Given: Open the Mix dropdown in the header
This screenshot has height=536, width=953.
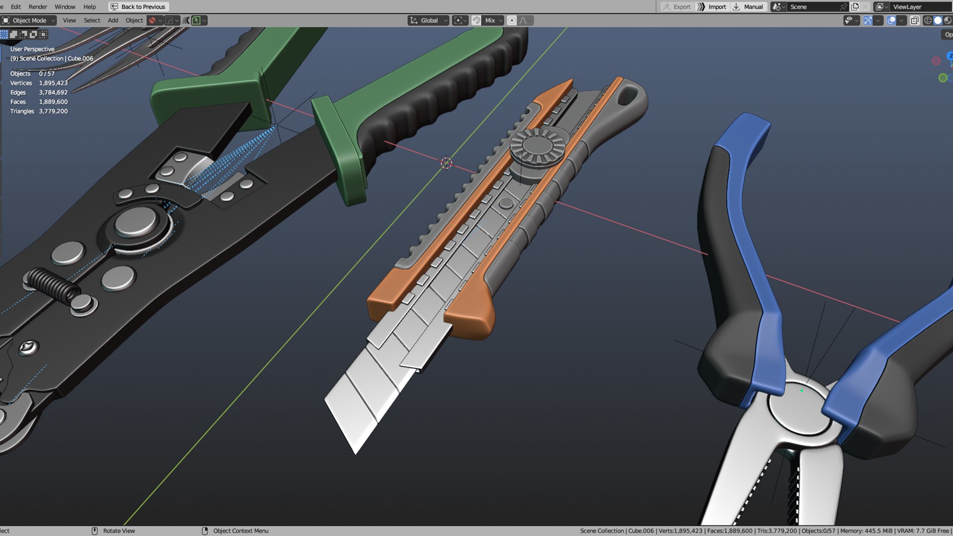Looking at the screenshot, I should 493,20.
